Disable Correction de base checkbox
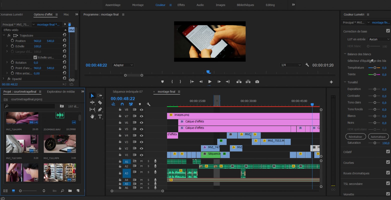Viewport: 391px width, 200px height. (388, 31)
